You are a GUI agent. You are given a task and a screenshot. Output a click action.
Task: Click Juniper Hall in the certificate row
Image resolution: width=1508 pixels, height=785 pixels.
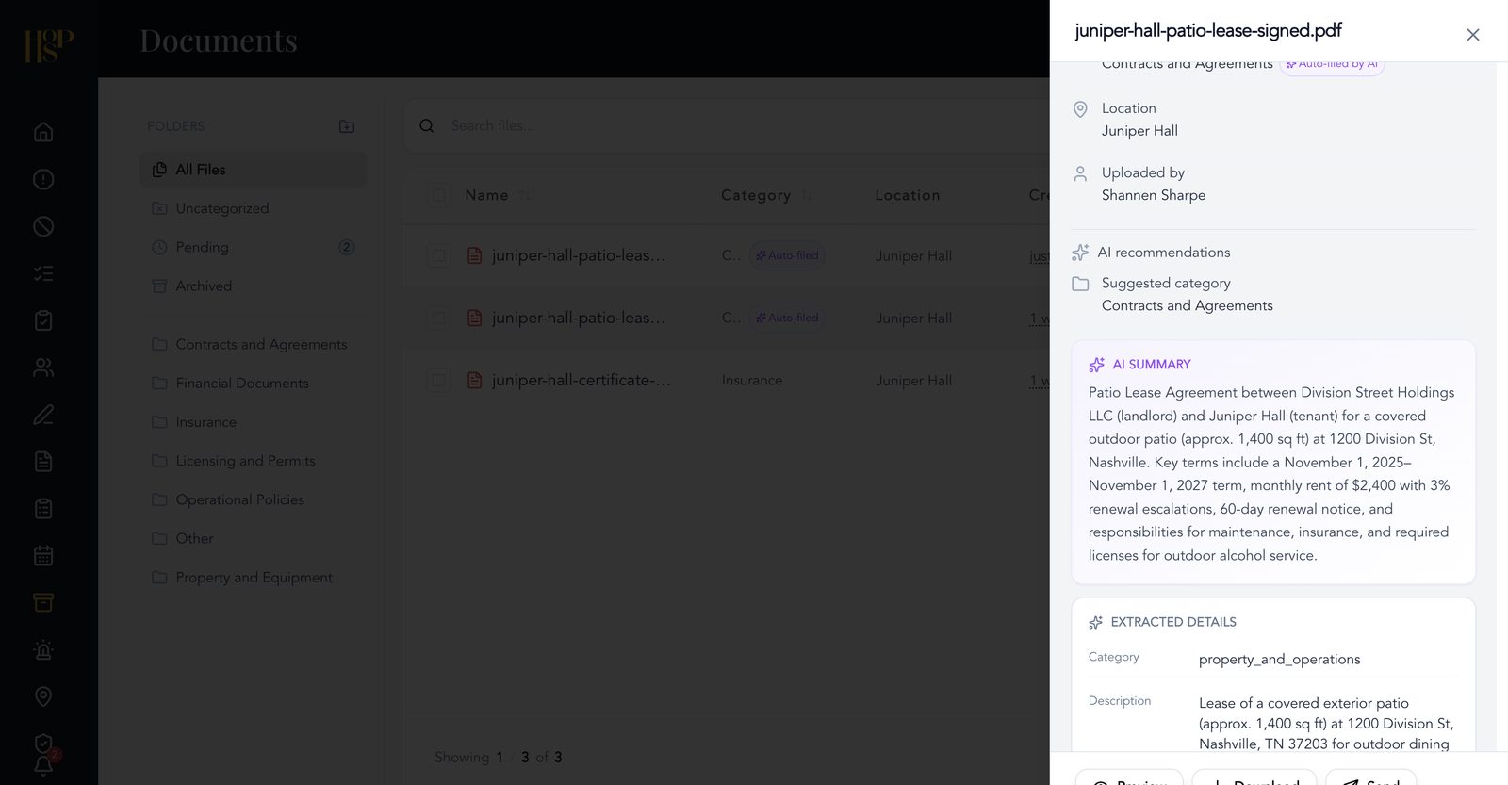tap(913, 381)
